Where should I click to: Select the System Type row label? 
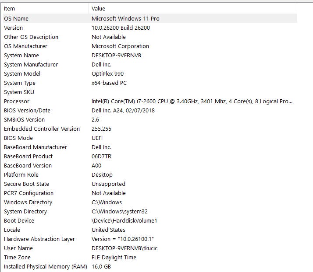tap(20, 83)
